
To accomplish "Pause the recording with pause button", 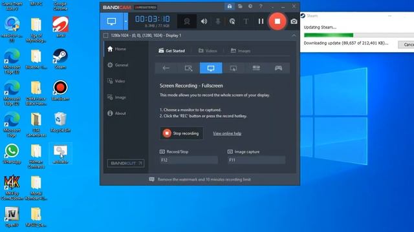I will pos(261,21).
